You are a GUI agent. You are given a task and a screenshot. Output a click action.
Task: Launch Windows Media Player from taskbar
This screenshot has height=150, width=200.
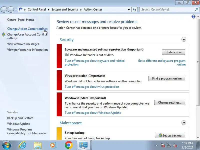tap(53, 145)
